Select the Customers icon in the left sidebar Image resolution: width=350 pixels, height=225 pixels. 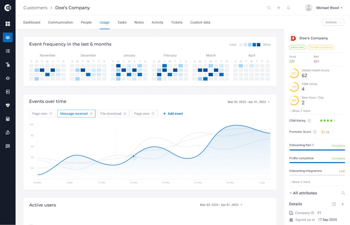click(8, 37)
